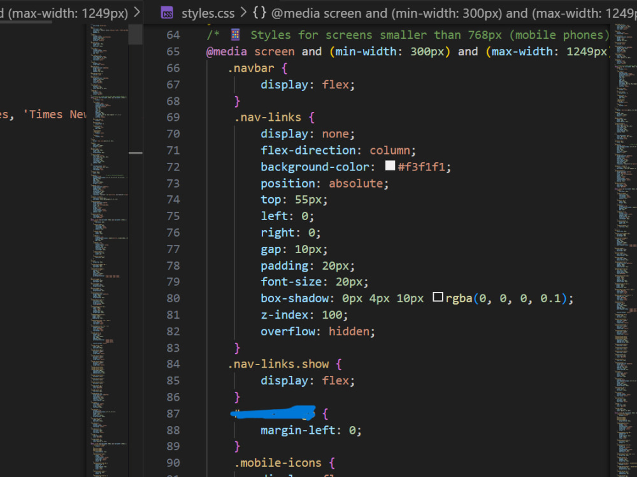Click the 'margin-left: 0;' declaration

tap(311, 430)
